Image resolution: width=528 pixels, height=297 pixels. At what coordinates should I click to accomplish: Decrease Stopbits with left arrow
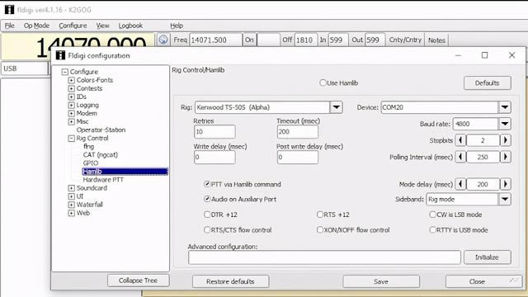460,140
